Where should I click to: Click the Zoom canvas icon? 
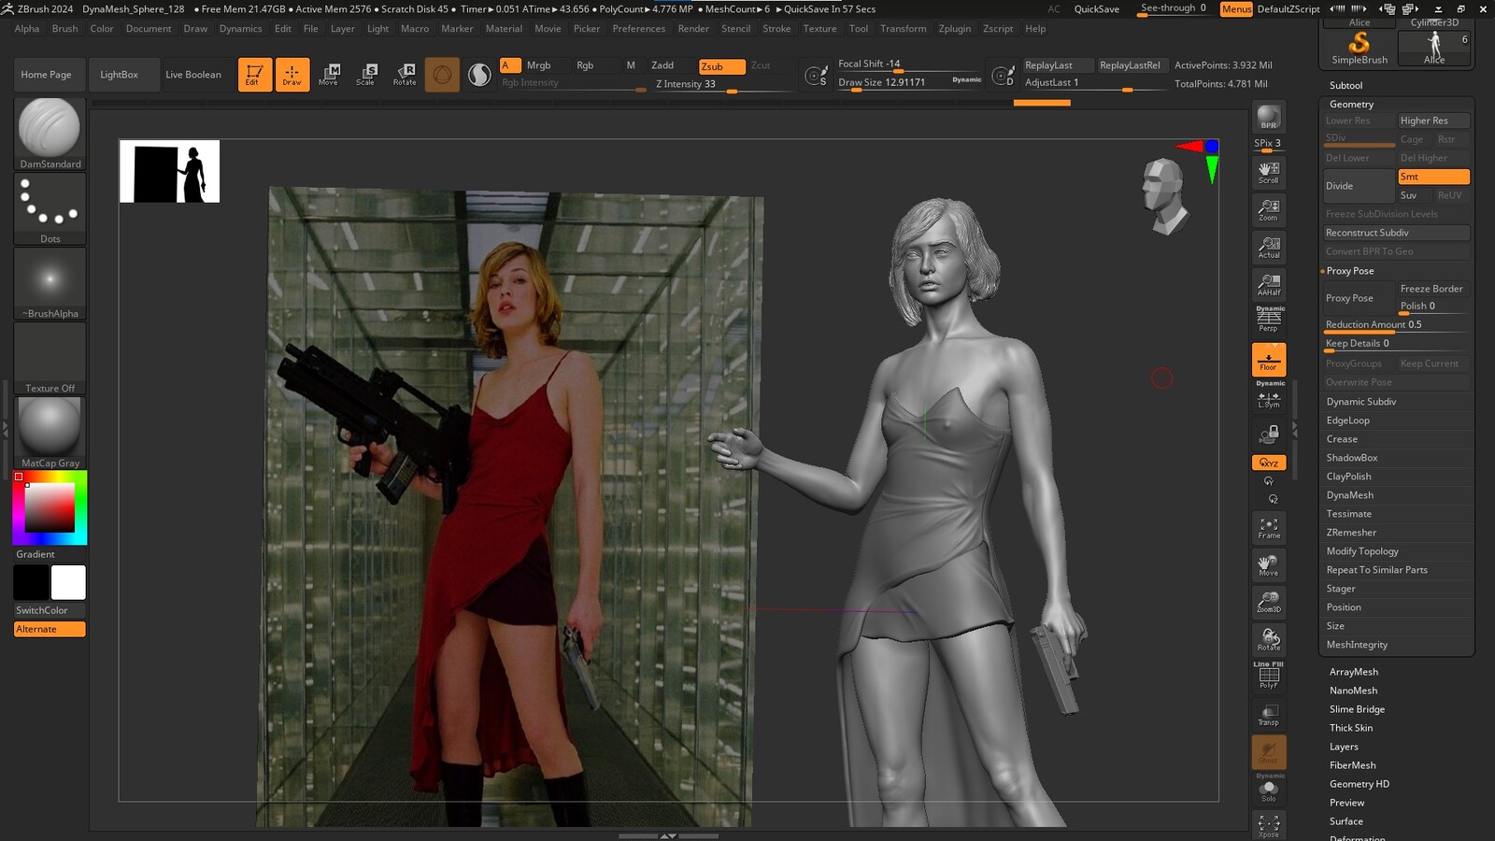pos(1269,210)
